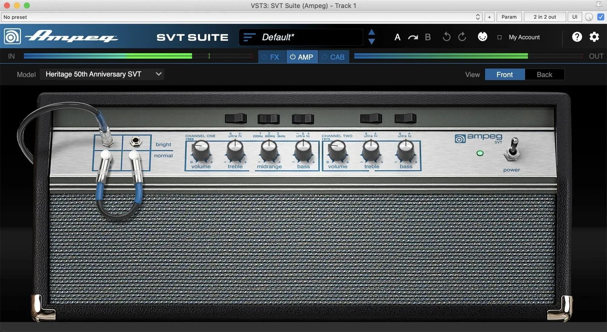Toggle the FX power icon

pos(264,57)
